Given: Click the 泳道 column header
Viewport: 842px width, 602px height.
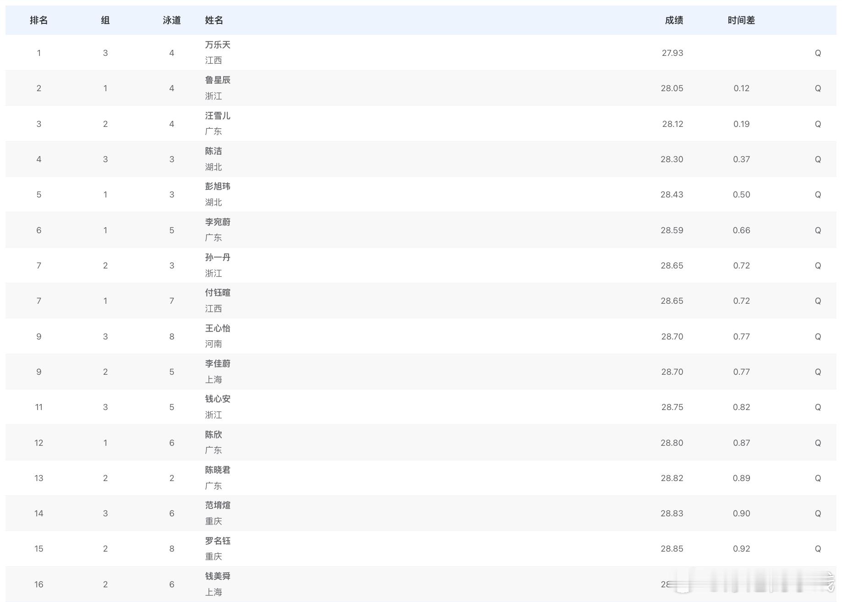Looking at the screenshot, I should 172,20.
